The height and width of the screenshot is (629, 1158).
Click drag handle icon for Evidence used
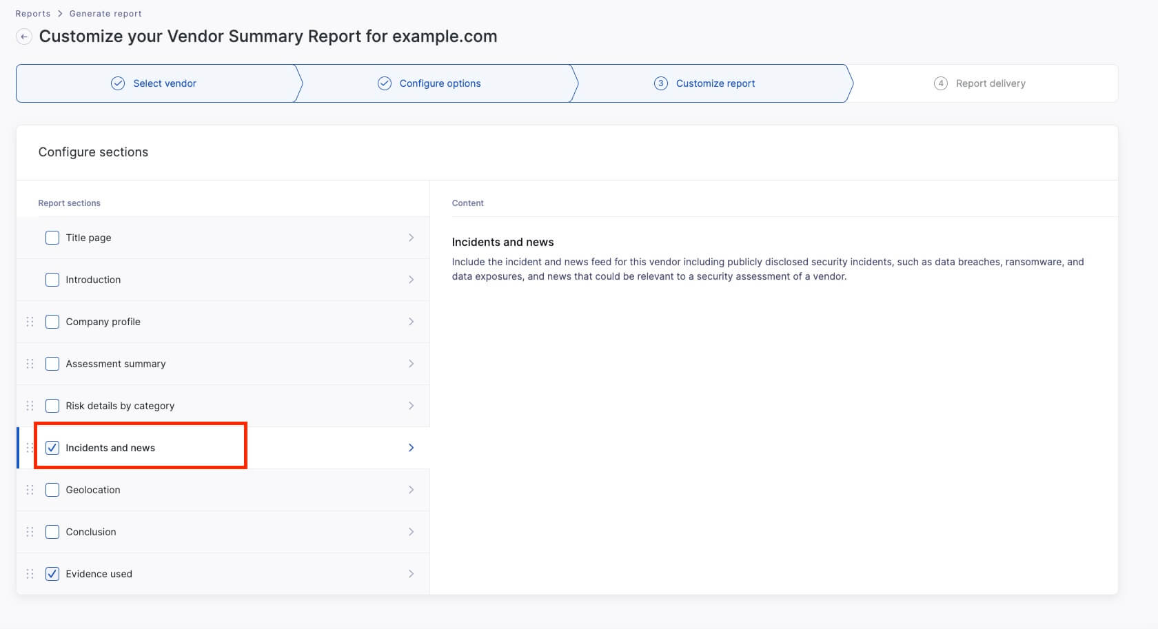click(30, 574)
